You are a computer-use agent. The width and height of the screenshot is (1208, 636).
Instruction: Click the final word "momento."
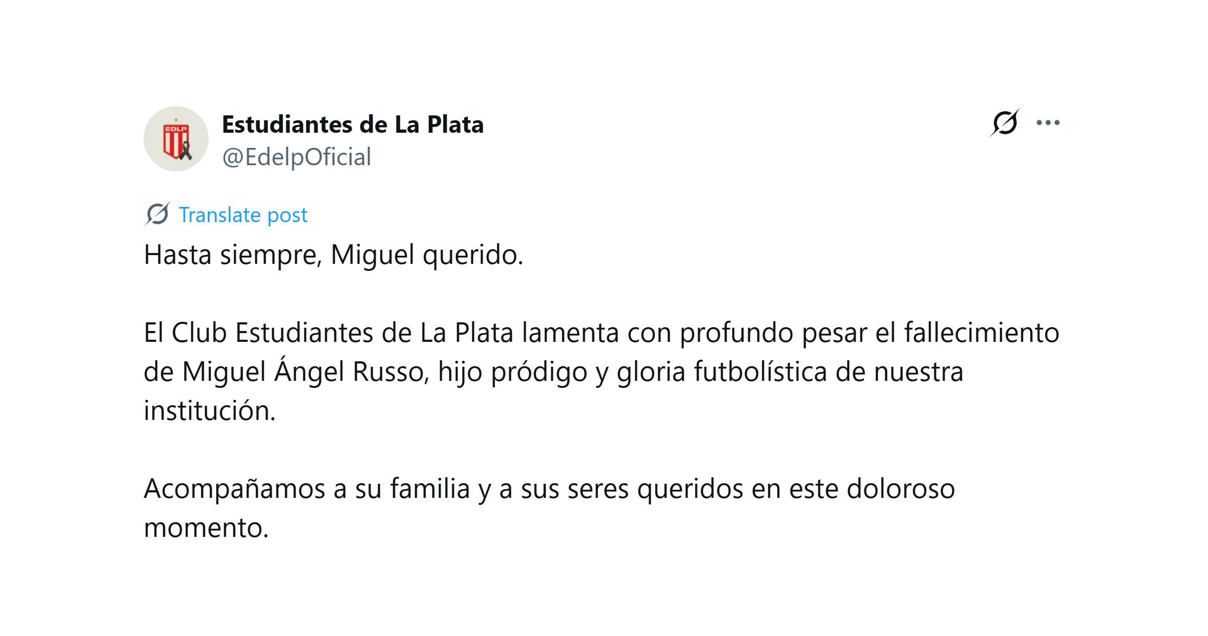[x=206, y=528]
